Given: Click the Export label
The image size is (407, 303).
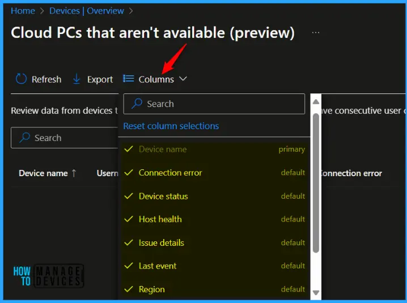Looking at the screenshot, I should pyautogui.click(x=100, y=79).
